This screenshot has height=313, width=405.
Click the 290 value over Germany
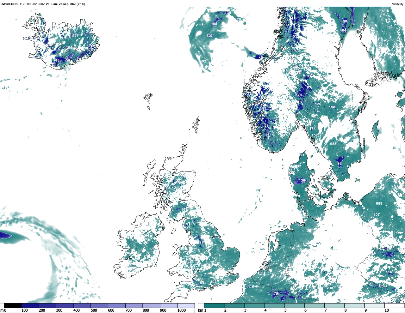[330, 288]
